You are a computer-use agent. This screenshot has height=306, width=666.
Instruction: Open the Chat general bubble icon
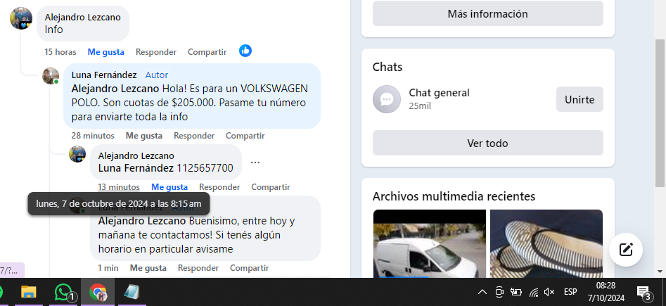[387, 99]
